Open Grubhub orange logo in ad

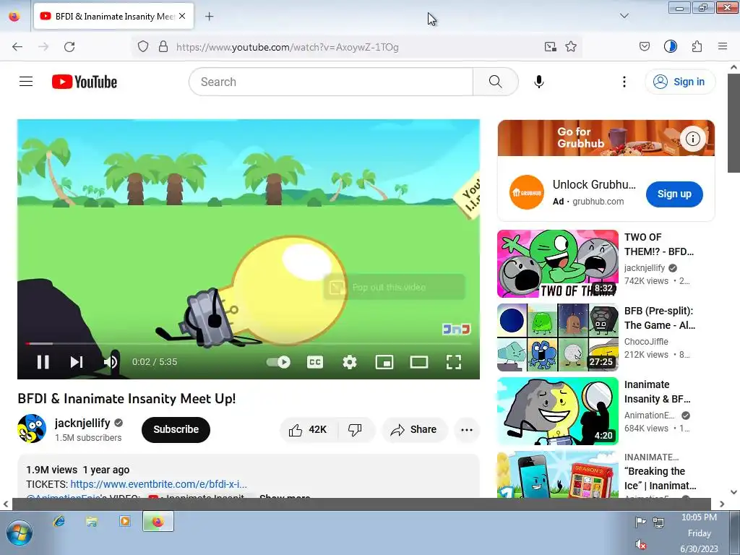pos(526,192)
